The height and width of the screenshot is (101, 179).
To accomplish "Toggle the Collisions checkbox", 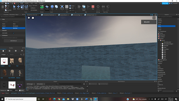I will tap(30, 8).
